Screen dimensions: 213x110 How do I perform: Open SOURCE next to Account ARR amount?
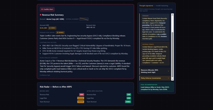[x=52, y=28]
